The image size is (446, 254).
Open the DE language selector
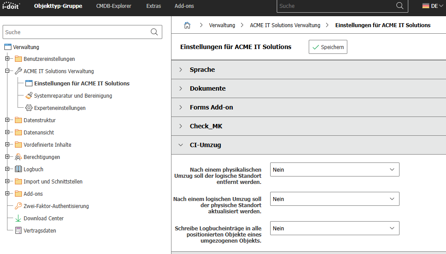point(433,6)
